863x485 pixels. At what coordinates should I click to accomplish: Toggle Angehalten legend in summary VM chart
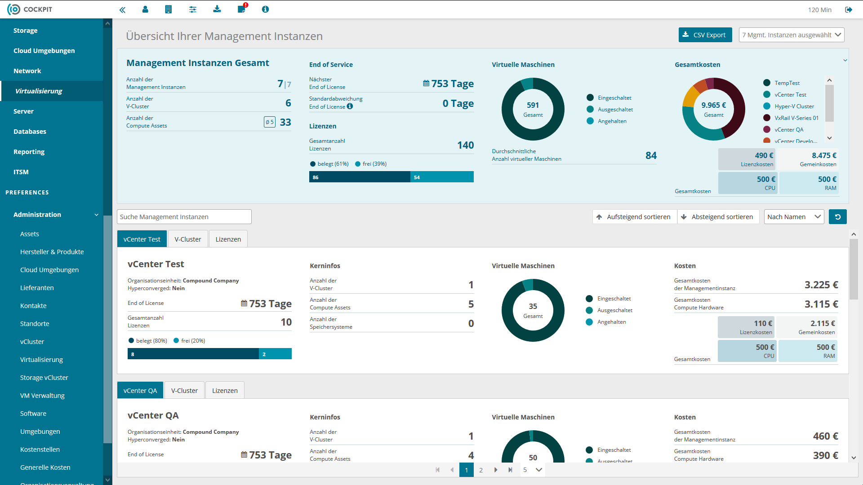607,121
